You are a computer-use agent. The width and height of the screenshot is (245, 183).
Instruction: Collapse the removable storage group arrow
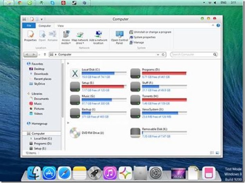(68, 123)
